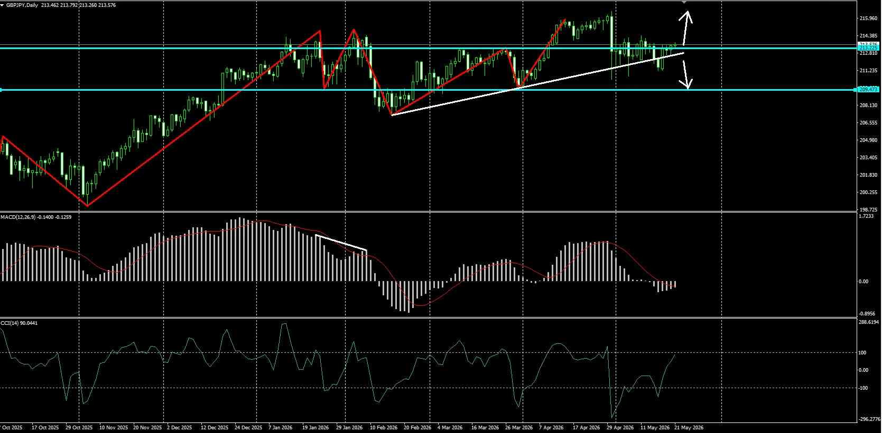The image size is (882, 433).
Task: Click the 21 May 2026 date label
Action: click(x=689, y=428)
